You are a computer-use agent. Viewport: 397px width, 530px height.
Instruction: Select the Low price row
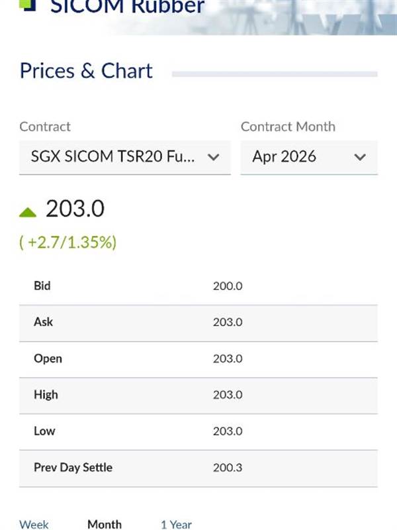(x=198, y=431)
